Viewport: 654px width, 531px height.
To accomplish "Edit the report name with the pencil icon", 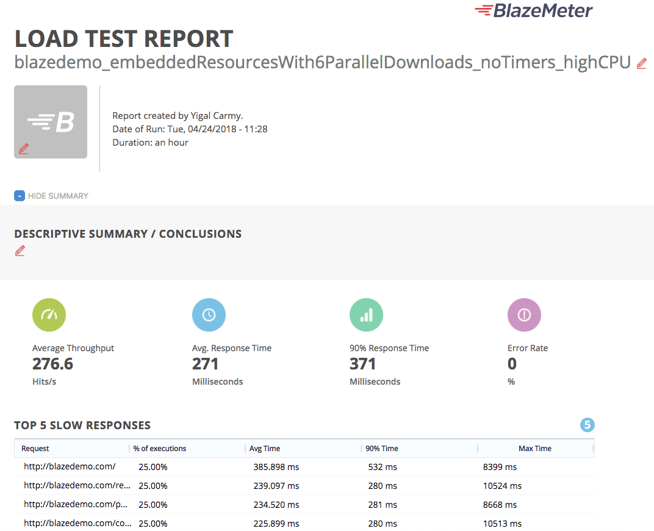I will [641, 63].
